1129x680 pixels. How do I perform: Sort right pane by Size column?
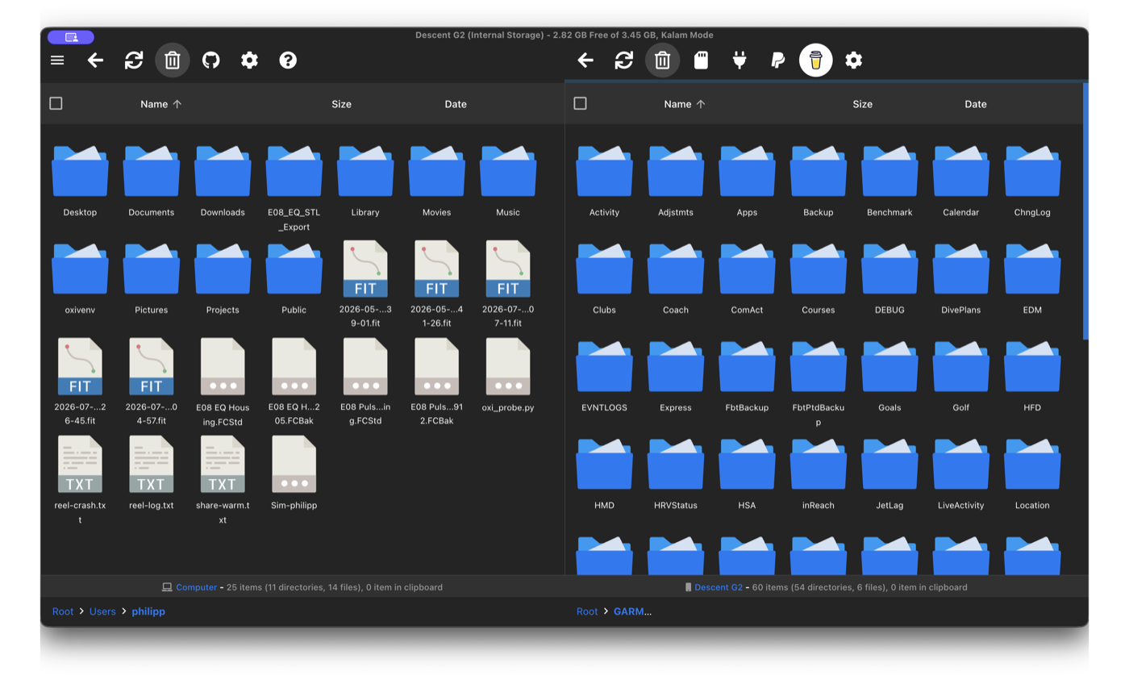click(x=863, y=104)
